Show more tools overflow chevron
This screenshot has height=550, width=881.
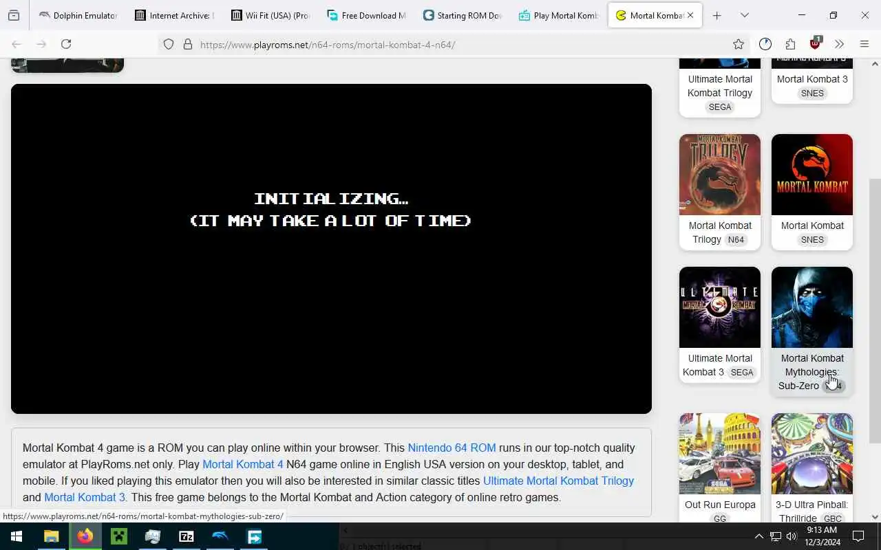839,44
